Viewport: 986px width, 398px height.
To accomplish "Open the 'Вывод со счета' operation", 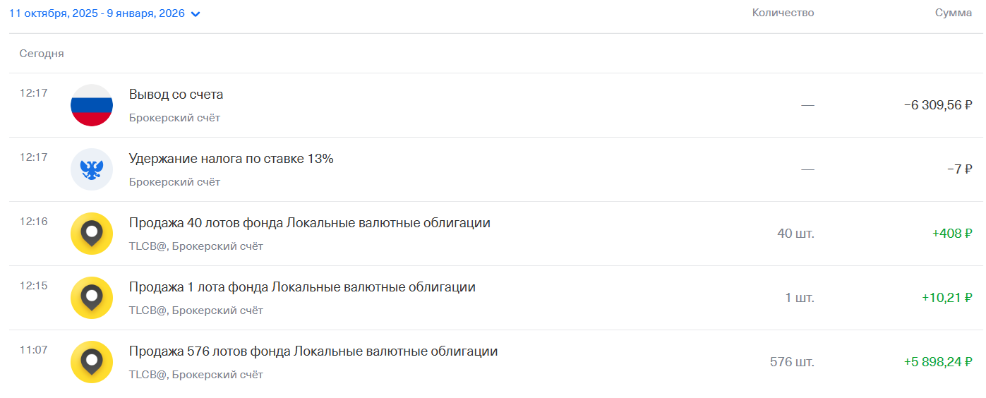I will pos(176,95).
